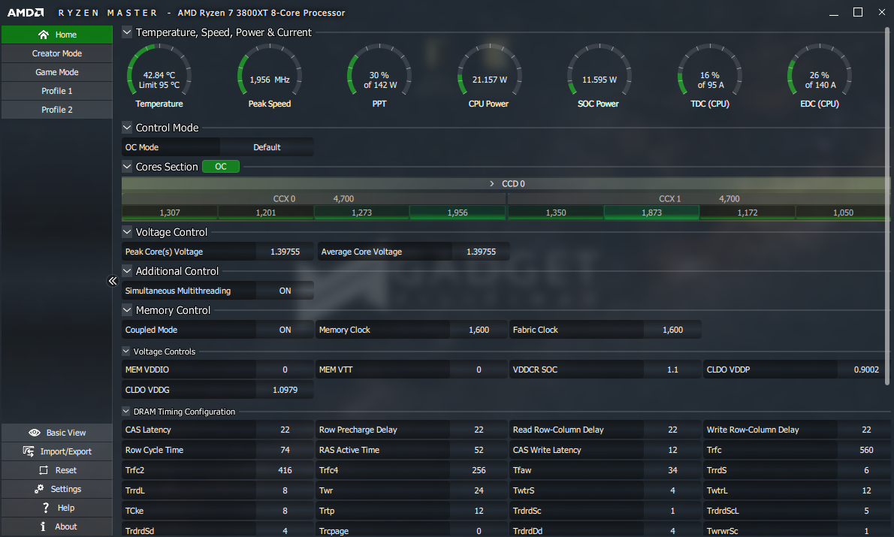894x537 pixels.
Task: Select the Peak Speed gauge
Action: 270,76
